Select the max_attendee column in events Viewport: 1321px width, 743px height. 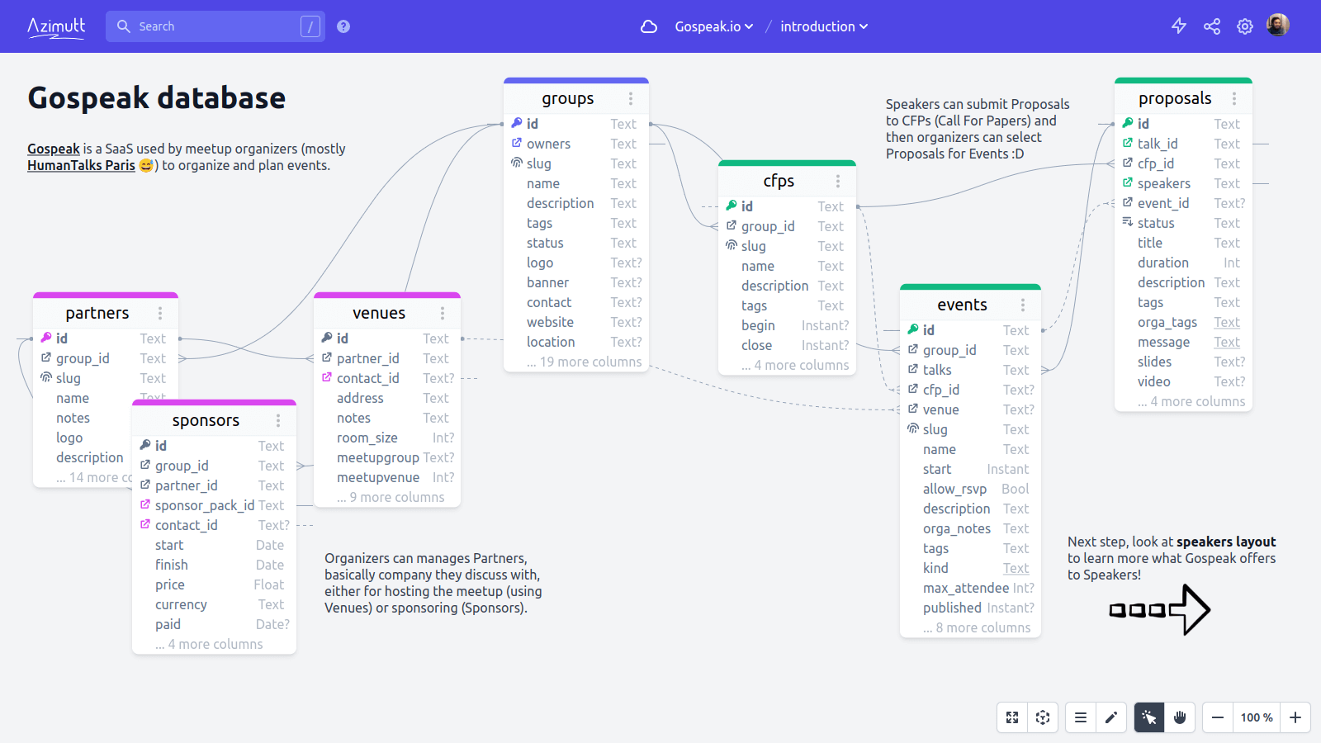point(970,588)
